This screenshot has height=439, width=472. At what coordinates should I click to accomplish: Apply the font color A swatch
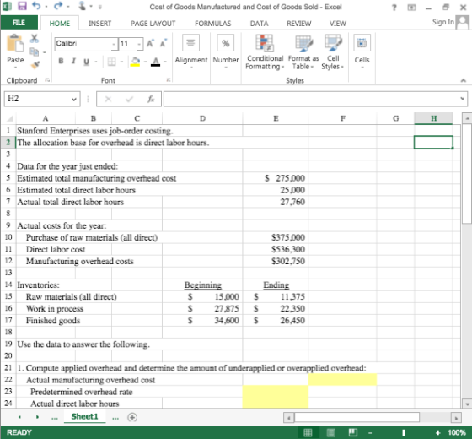(x=155, y=62)
